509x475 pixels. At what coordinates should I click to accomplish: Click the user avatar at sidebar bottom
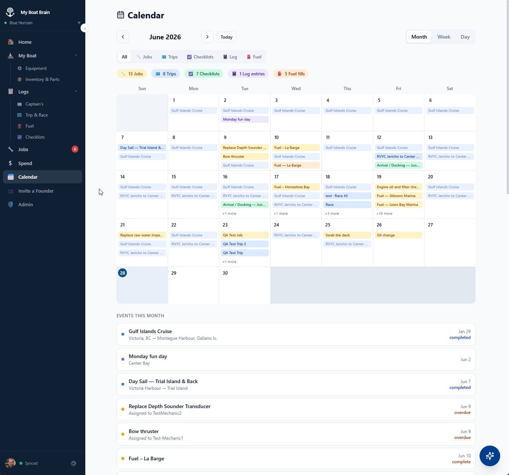10,463
